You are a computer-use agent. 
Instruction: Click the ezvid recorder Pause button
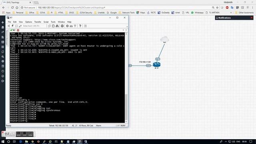pos(19,134)
